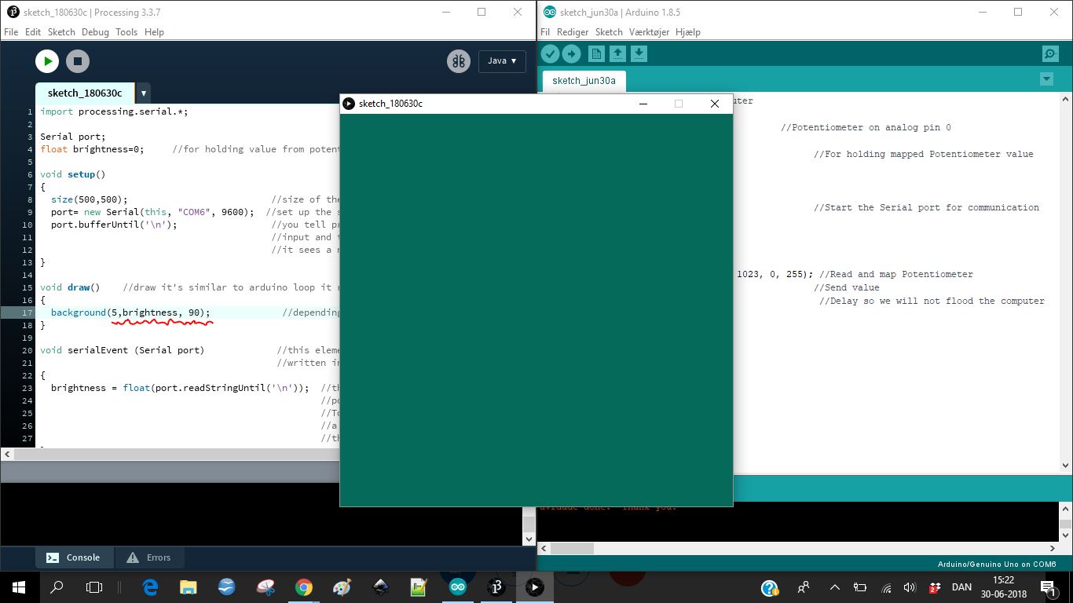Click the Verify checkmark icon in Arduino
Image resolution: width=1073 pixels, height=603 pixels.
[x=550, y=53]
